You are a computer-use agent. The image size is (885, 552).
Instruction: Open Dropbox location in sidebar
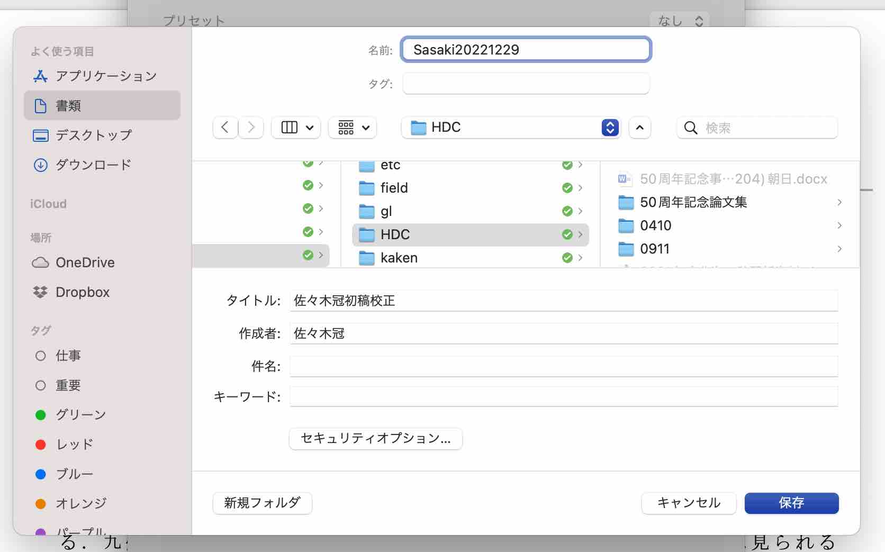82,292
